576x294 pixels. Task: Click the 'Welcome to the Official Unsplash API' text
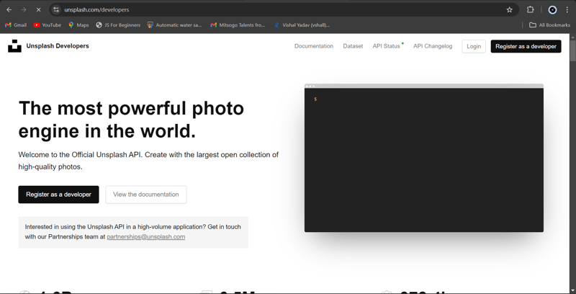click(81, 155)
